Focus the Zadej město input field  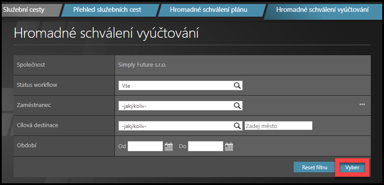(278, 126)
